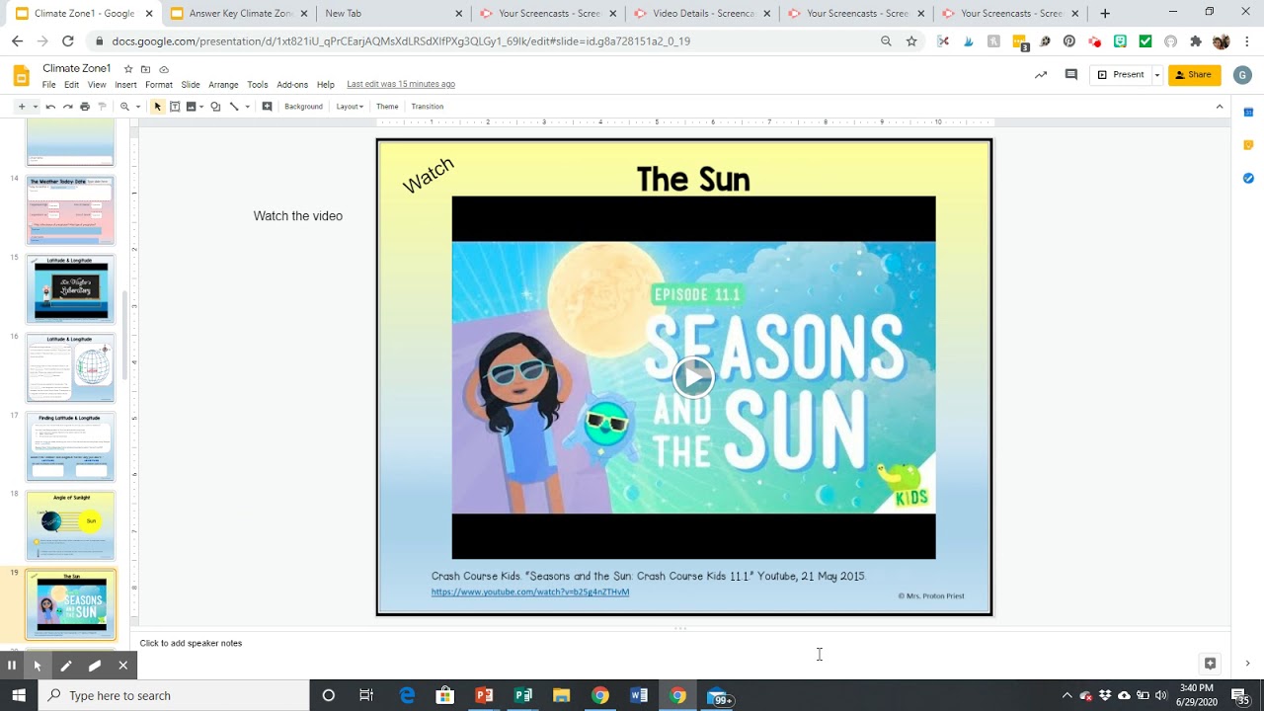1264x711 pixels.
Task: Click the zoom magnifier tool
Action: [x=124, y=107]
